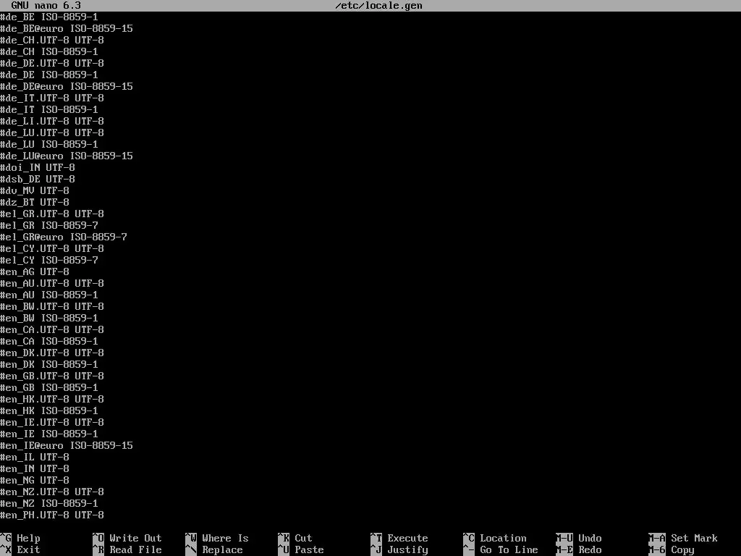Place cursor on line #de_LI.UTF-8 UTF-8

pos(52,121)
